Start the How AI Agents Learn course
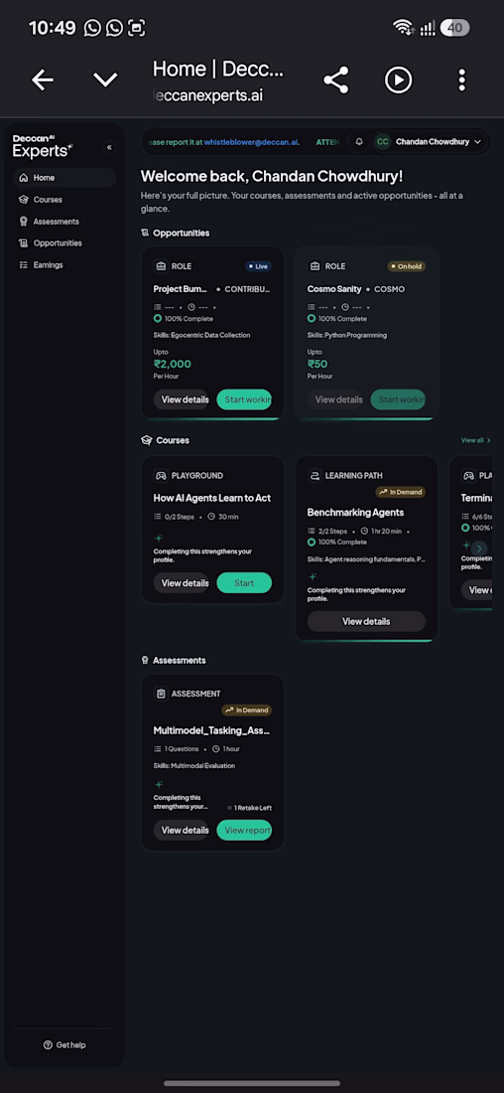The width and height of the screenshot is (504, 1093). [244, 582]
